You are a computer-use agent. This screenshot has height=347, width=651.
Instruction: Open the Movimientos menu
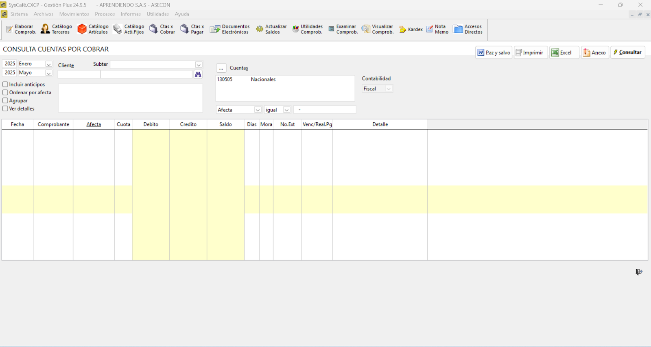coord(74,14)
